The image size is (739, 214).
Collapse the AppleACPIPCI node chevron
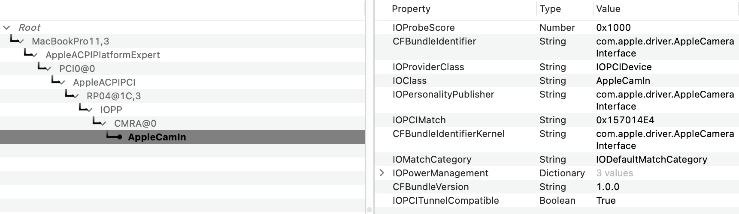(x=63, y=83)
